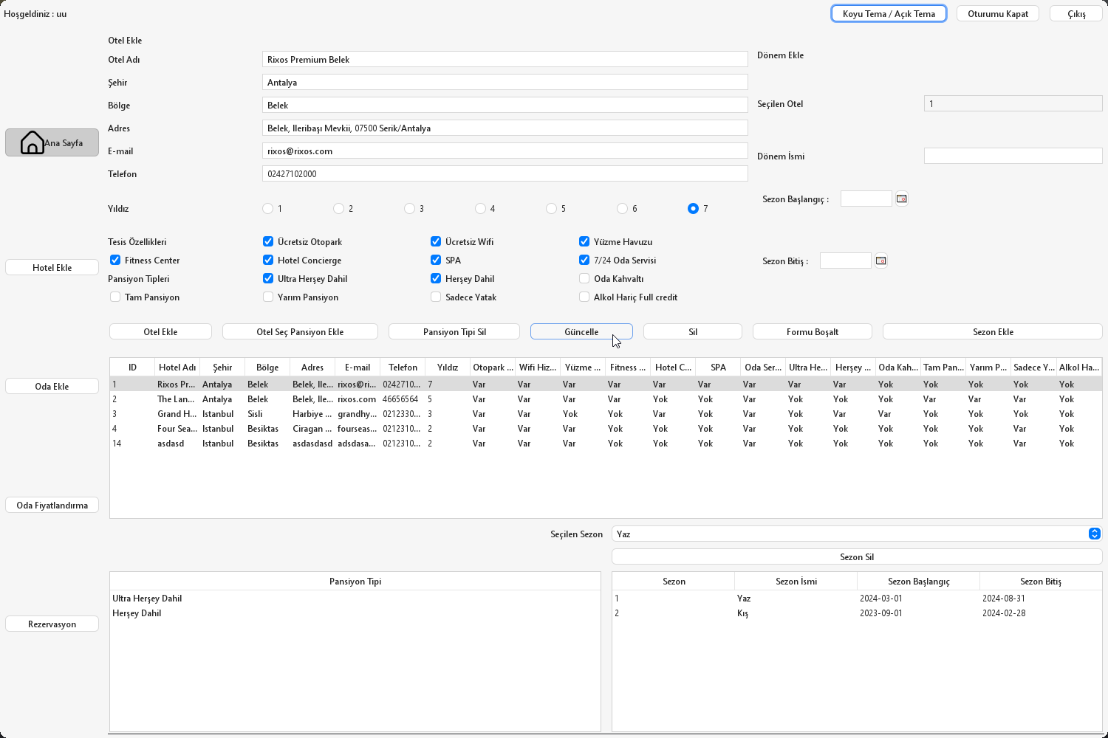Select the 5 star radio button
The width and height of the screenshot is (1108, 738).
pyautogui.click(x=551, y=209)
